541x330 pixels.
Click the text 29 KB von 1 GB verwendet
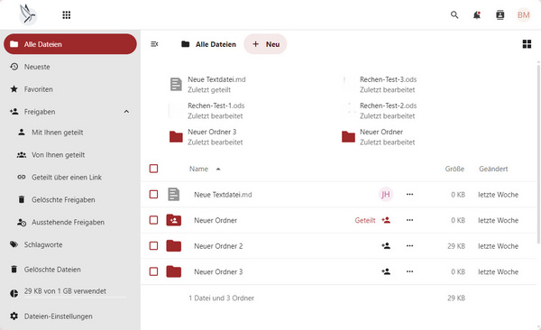click(x=65, y=291)
